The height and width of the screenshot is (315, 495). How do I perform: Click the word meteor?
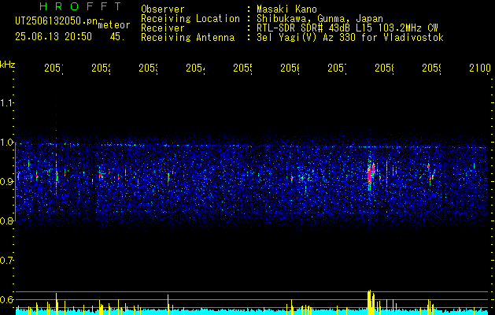[114, 25]
